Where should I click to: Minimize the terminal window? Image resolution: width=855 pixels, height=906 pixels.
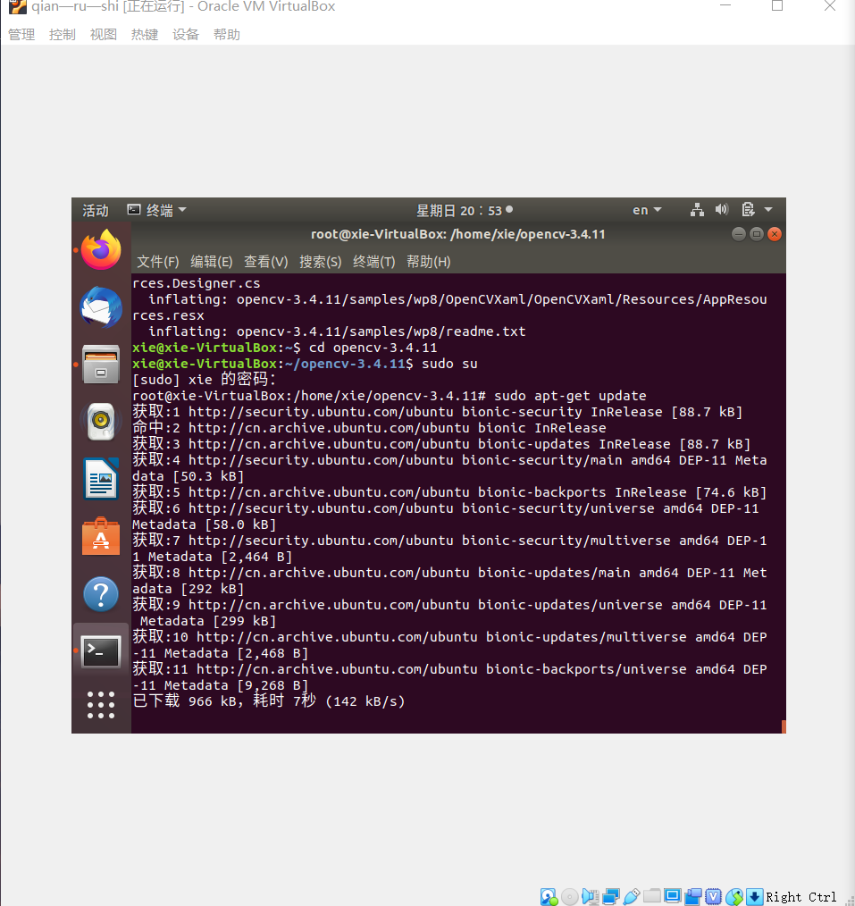738,234
